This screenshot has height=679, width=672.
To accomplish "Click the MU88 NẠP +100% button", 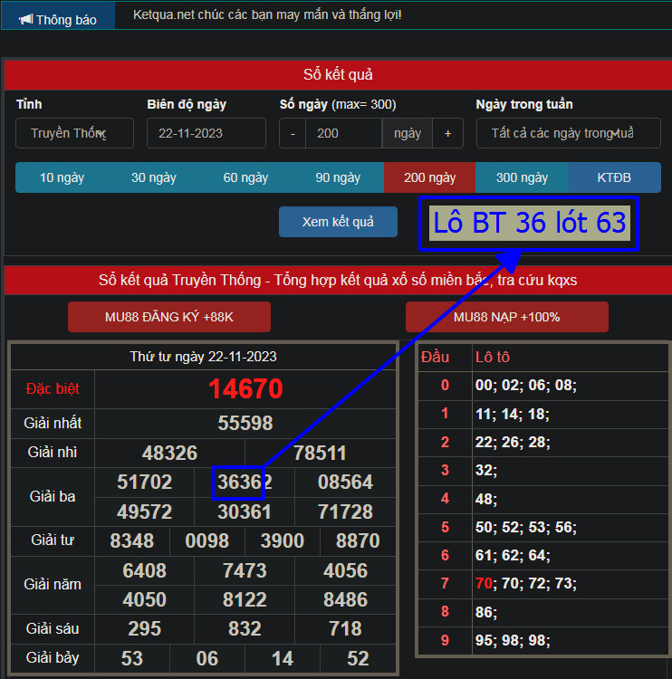I will [x=506, y=317].
